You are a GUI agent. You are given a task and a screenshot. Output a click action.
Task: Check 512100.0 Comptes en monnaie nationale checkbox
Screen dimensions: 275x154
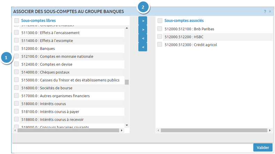pos(16,56)
